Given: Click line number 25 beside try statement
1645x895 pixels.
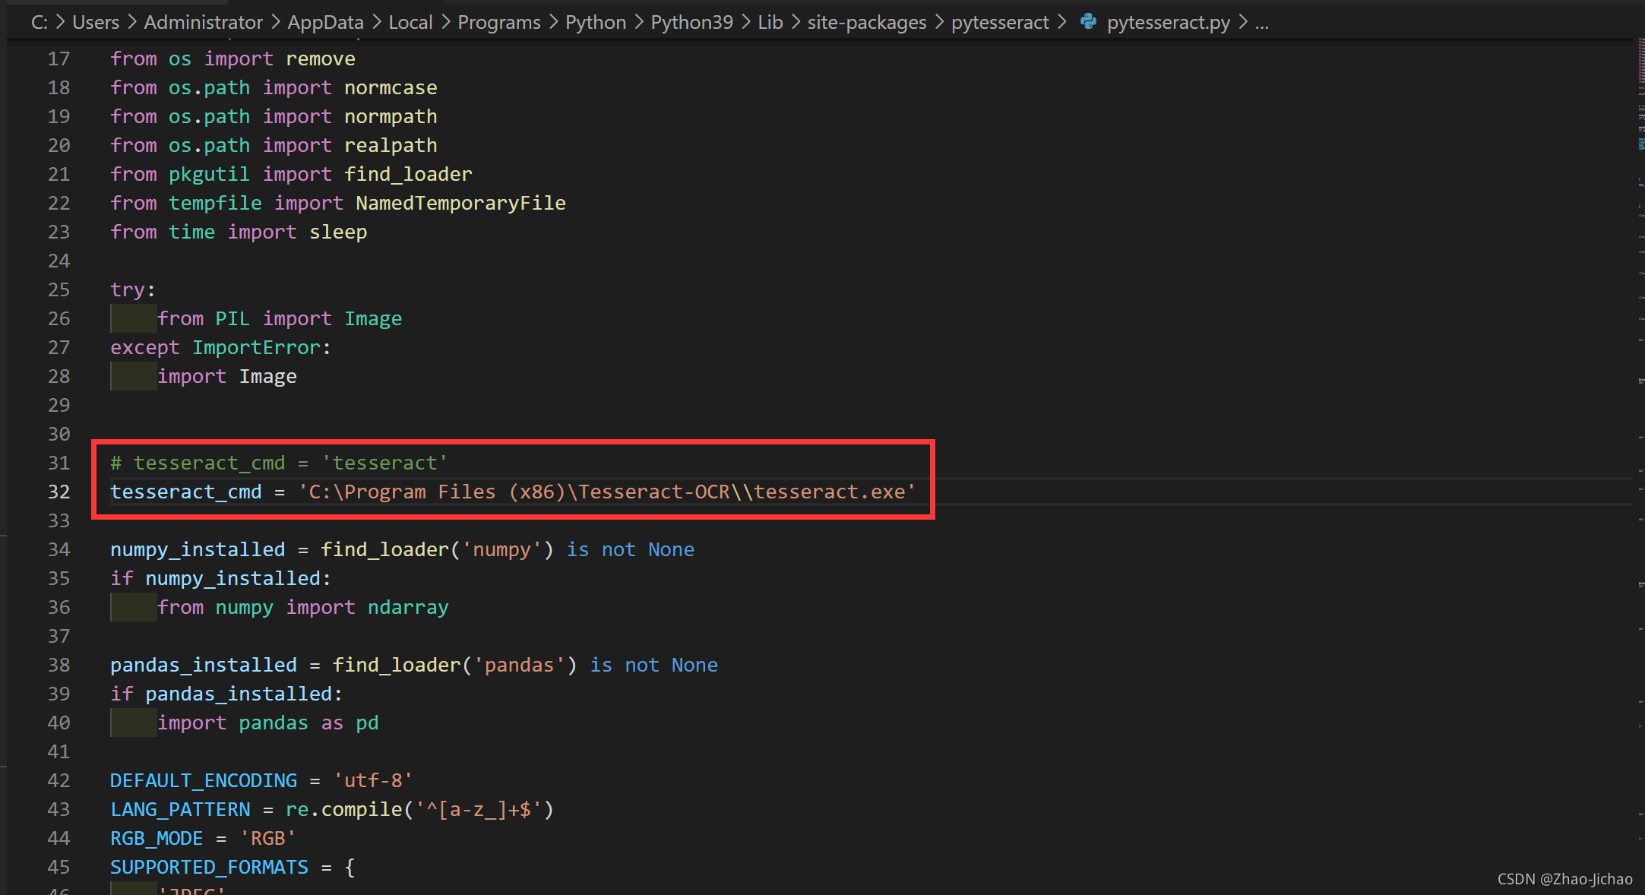Looking at the screenshot, I should click(59, 290).
